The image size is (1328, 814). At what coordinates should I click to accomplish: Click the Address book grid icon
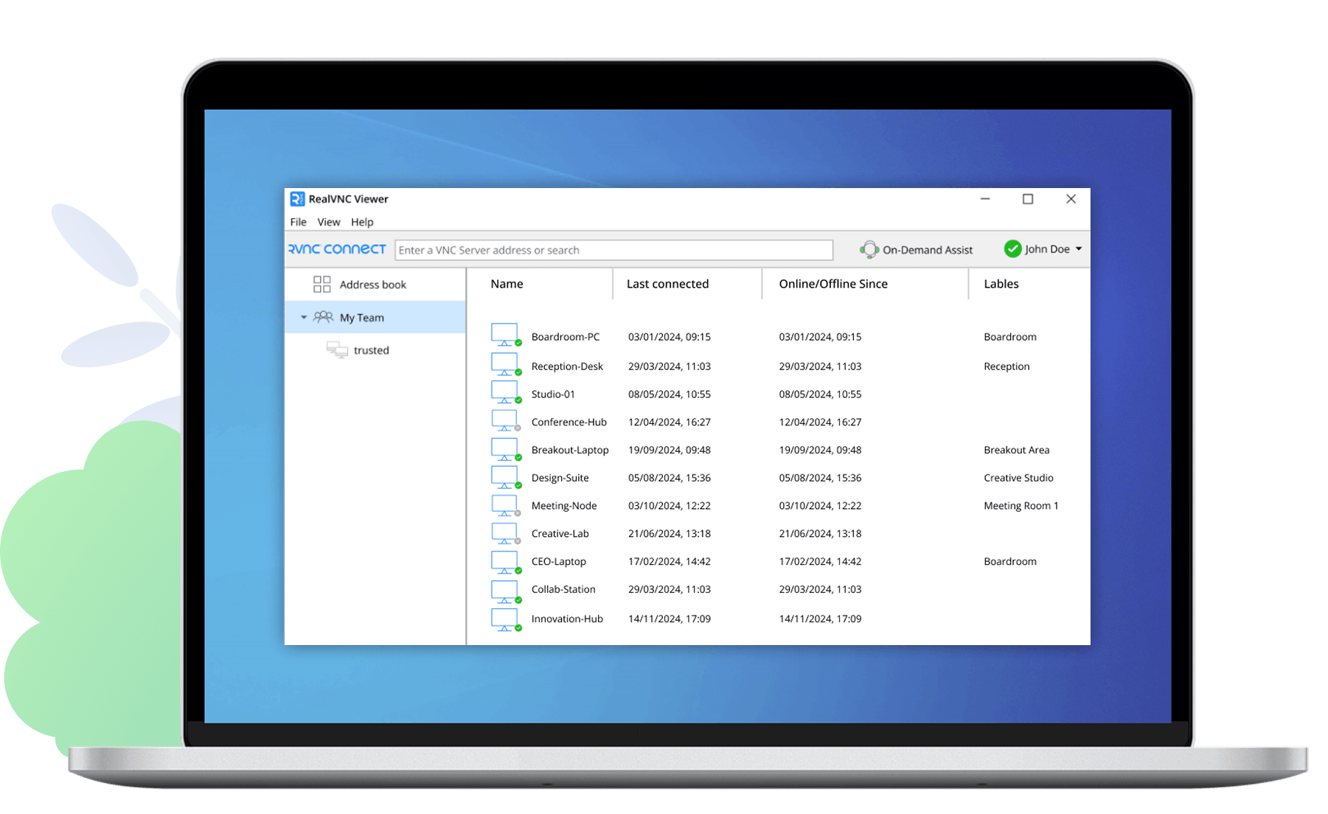[x=321, y=285]
